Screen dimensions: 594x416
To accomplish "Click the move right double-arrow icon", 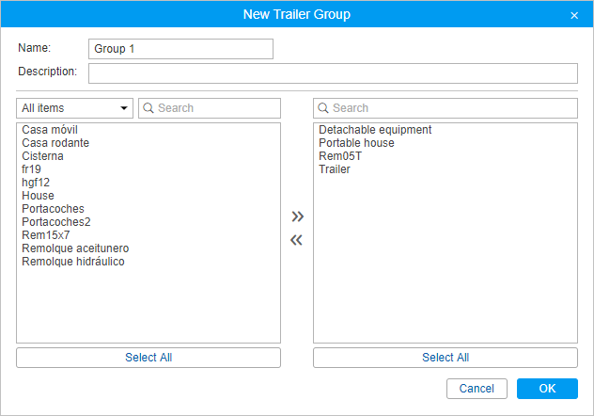I will pyautogui.click(x=297, y=216).
